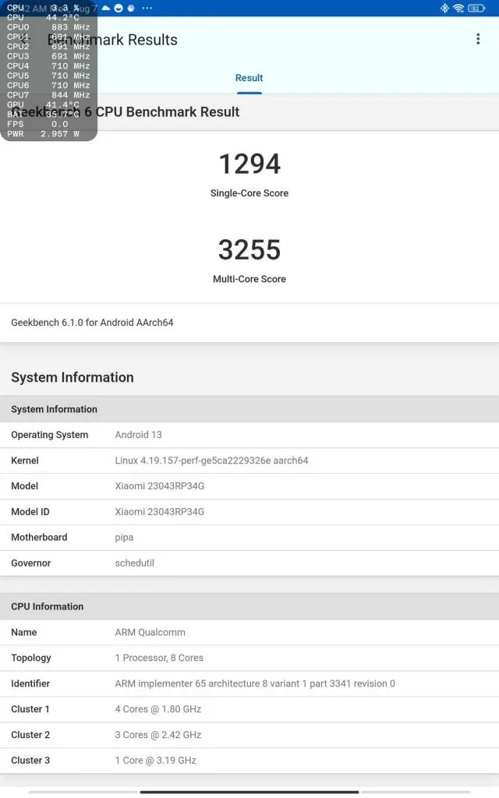The height and width of the screenshot is (798, 499).
Task: Tap the 1294 single-core score
Action: 249,164
